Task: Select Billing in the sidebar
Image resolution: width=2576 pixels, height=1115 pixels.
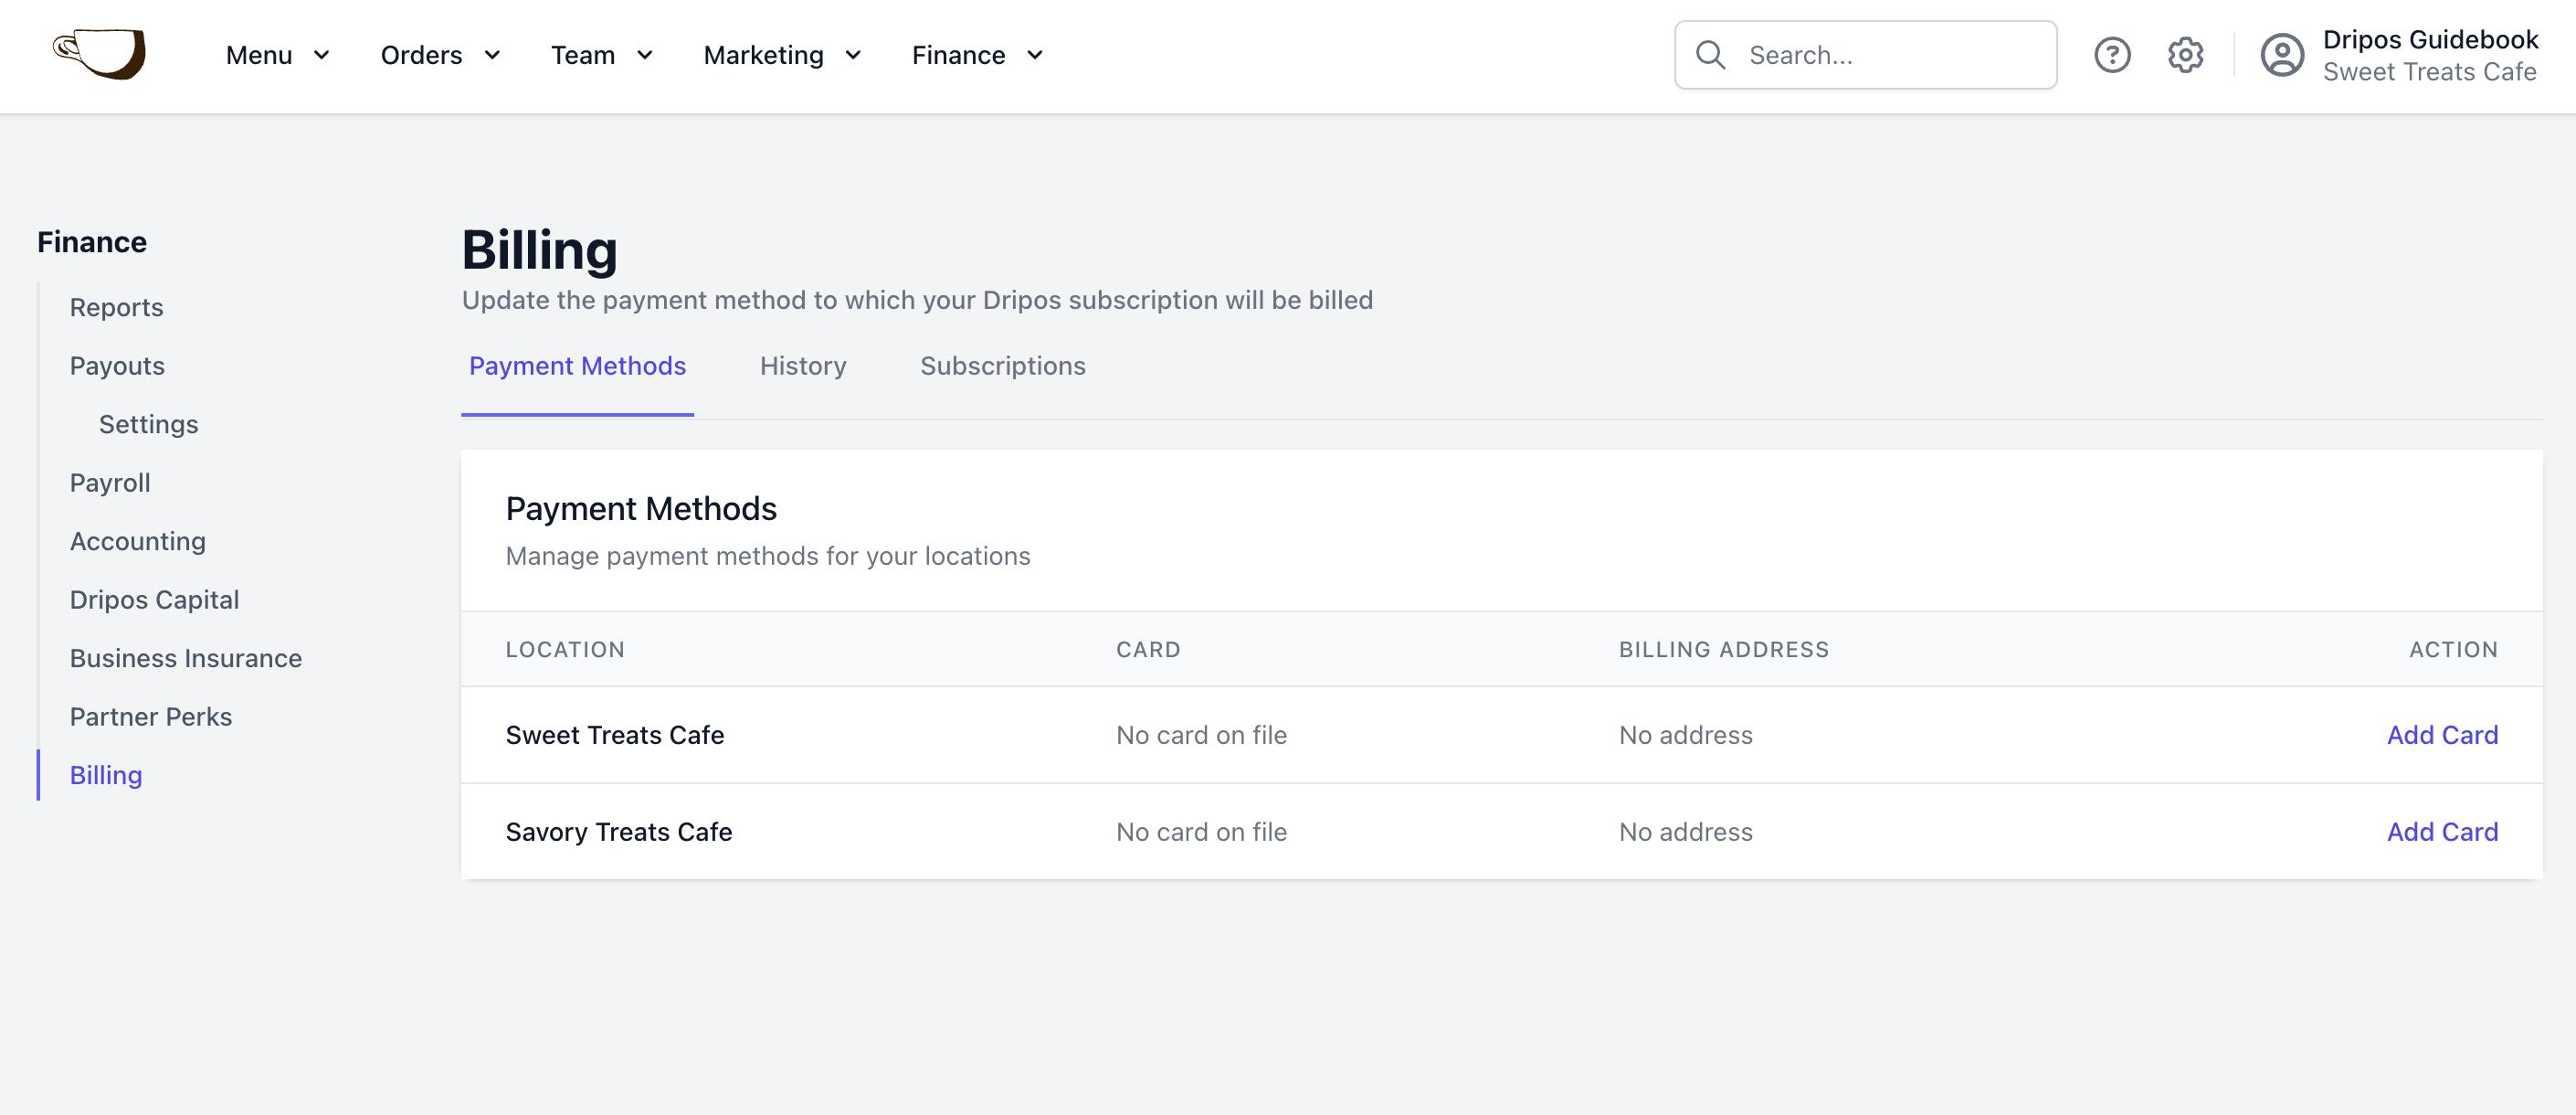Action: coord(106,776)
